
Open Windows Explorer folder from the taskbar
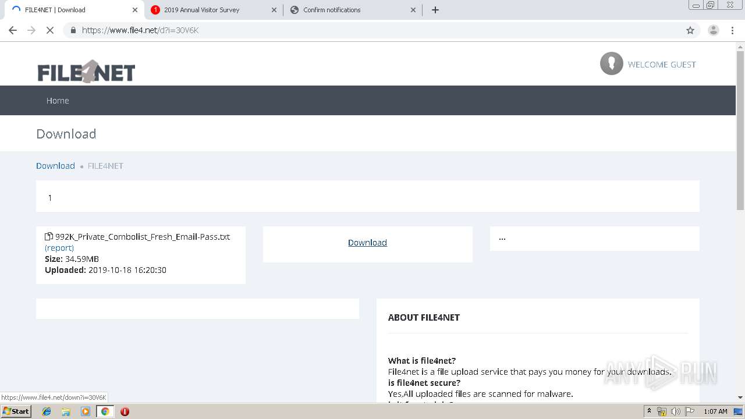[x=66, y=411]
